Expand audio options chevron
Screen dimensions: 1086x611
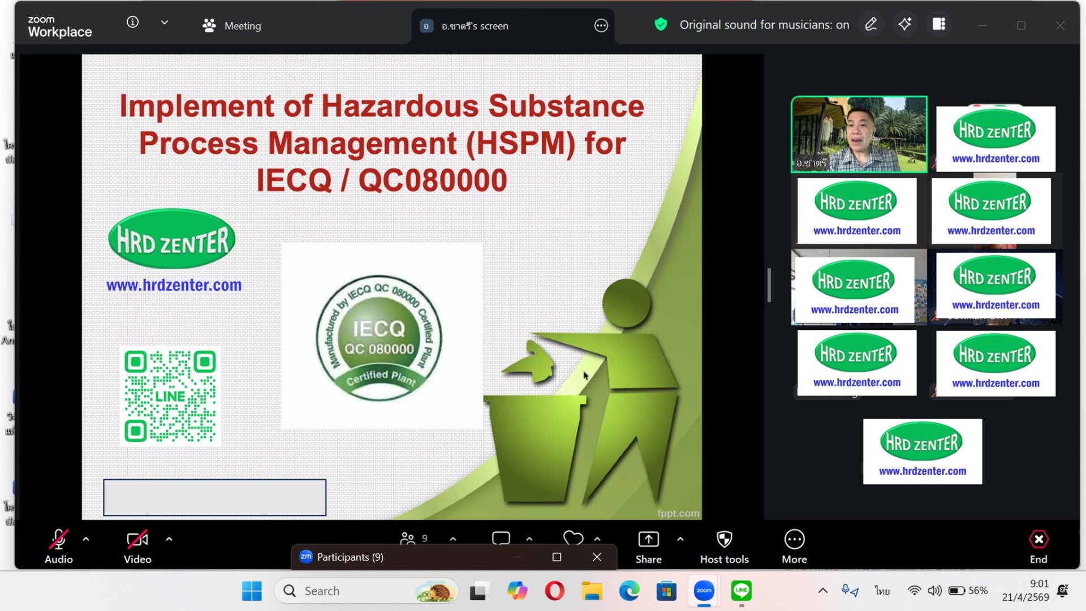pyautogui.click(x=86, y=539)
